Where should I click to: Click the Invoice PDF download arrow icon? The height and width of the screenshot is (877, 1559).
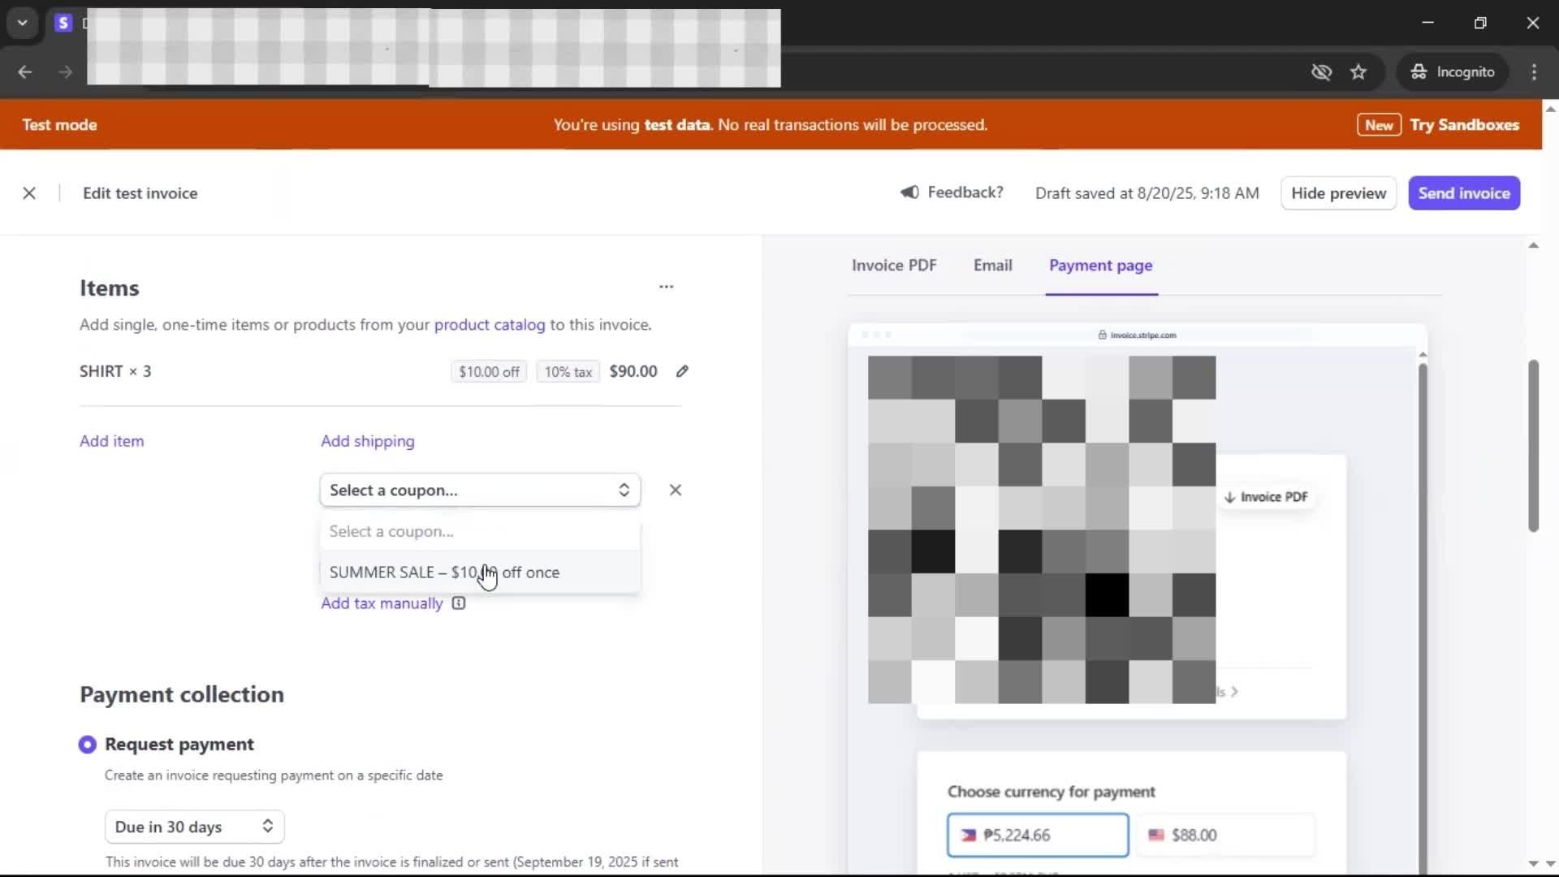1230,497
